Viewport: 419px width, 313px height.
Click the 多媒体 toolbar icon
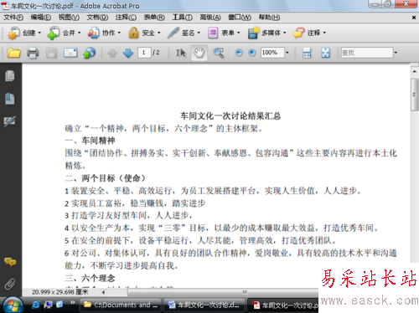point(253,33)
